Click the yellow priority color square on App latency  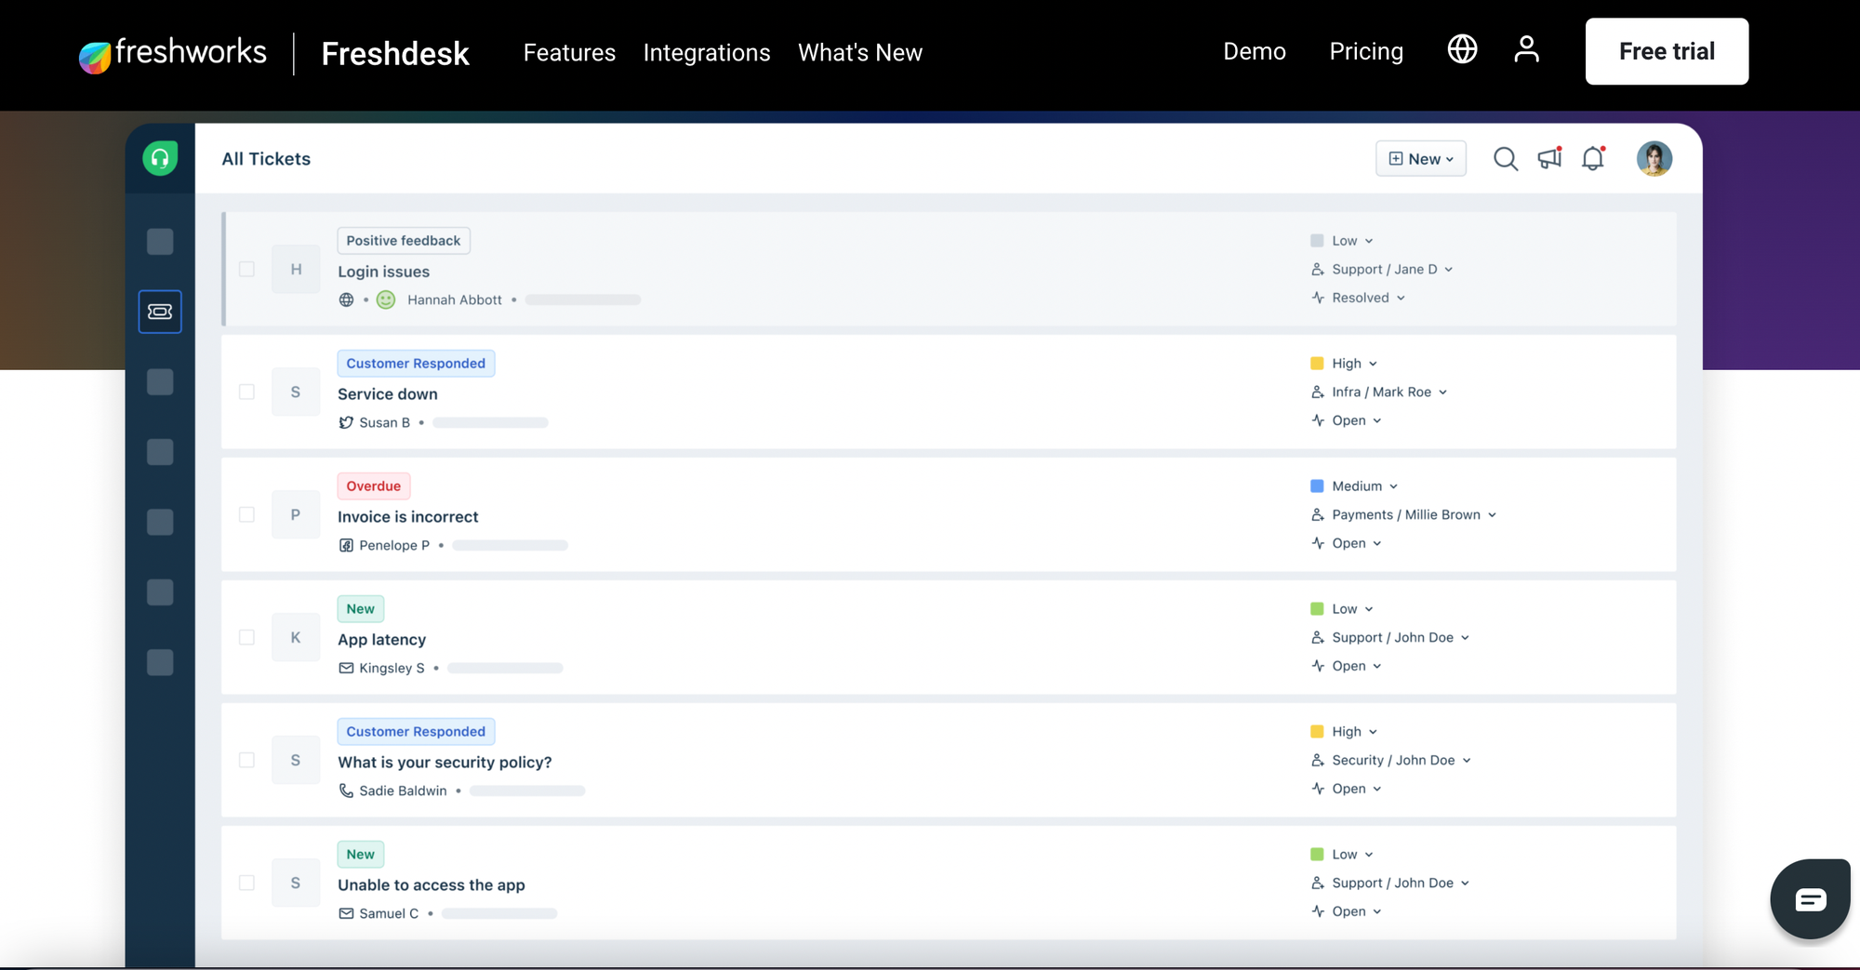pos(1316,608)
